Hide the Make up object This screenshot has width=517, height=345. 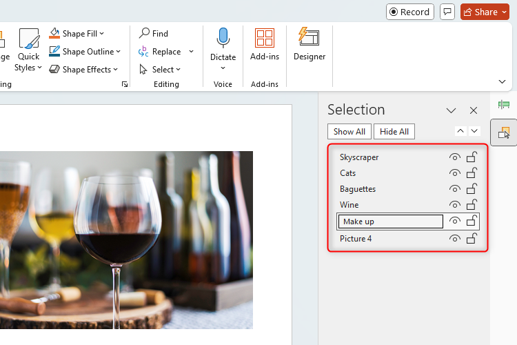click(455, 221)
